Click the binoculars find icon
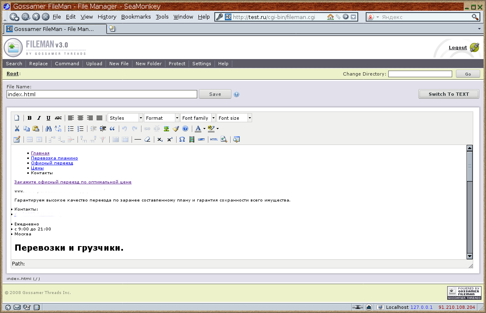 48,129
